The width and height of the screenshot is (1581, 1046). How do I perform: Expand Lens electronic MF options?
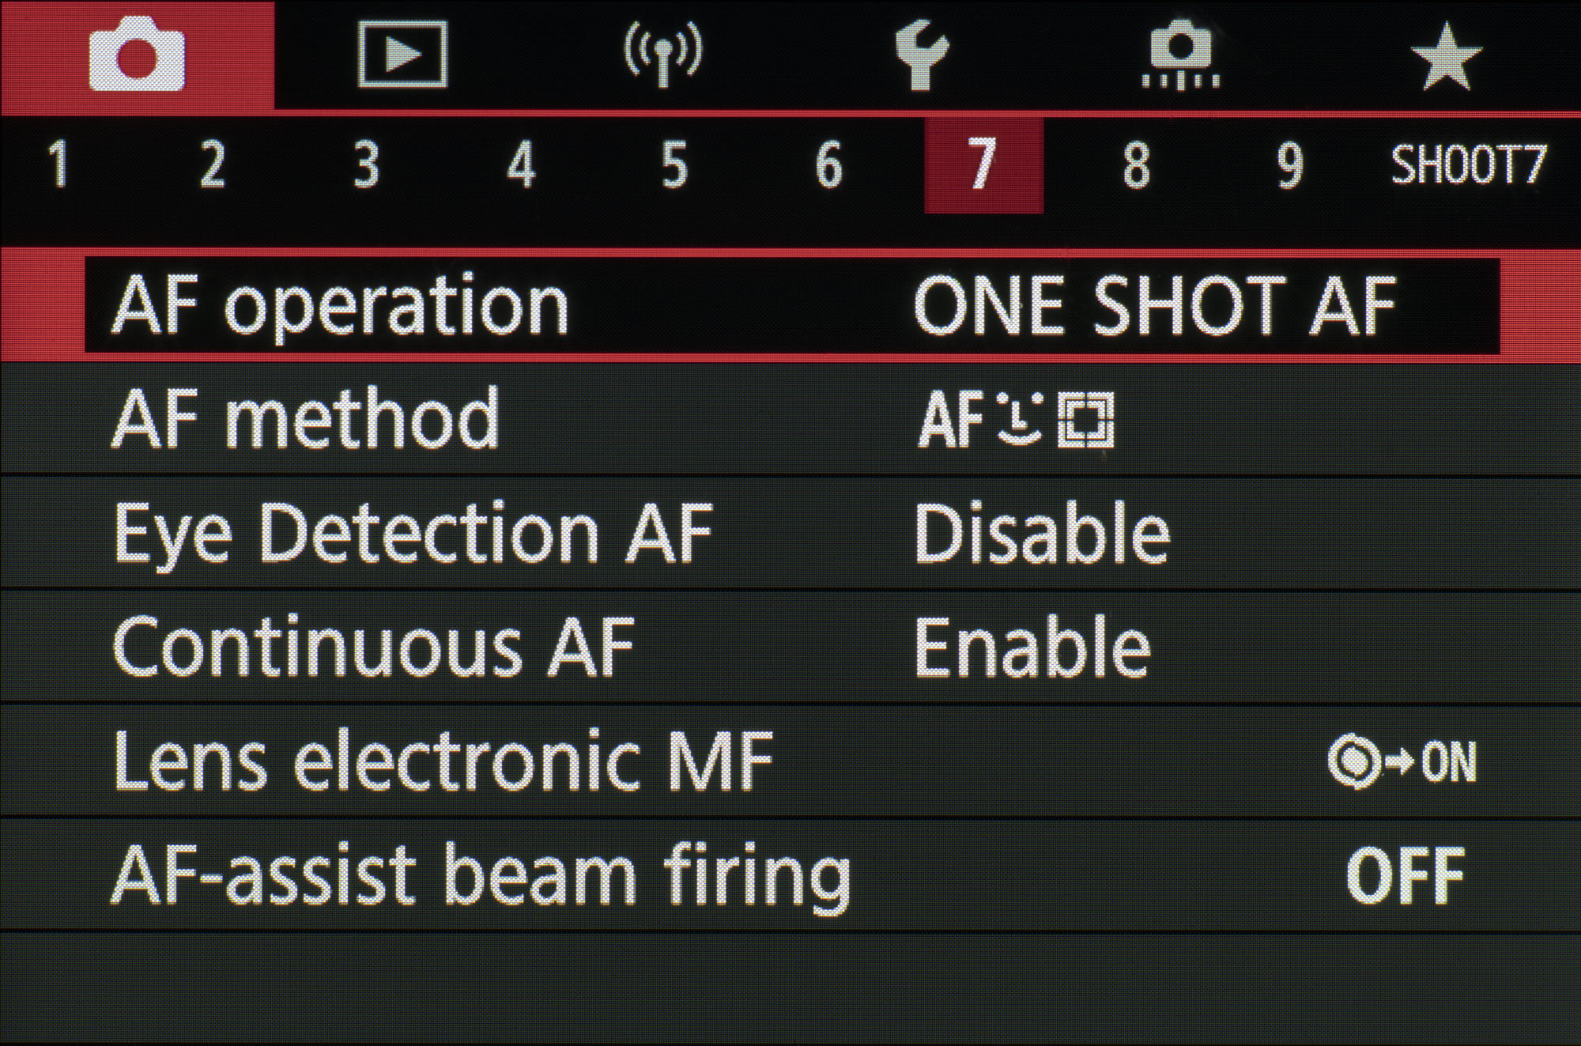[443, 762]
